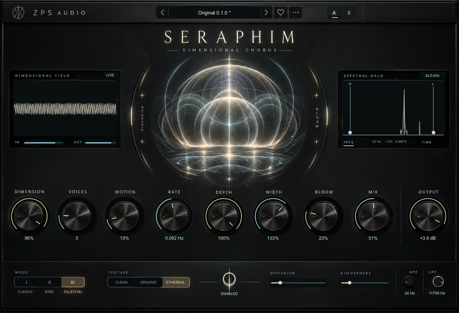Viewport: 459px width, 313px height.
Task: Click the Atmosphere slider handle
Action: tap(350, 283)
